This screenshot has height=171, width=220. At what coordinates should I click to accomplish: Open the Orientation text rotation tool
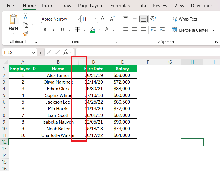(x=153, y=19)
